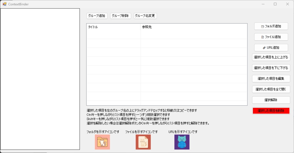Click the drag-and-drop hint text line

pos(142,110)
